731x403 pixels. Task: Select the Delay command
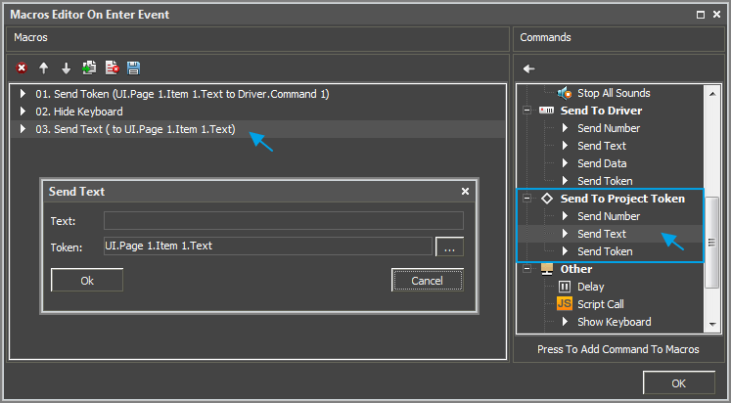pyautogui.click(x=591, y=287)
